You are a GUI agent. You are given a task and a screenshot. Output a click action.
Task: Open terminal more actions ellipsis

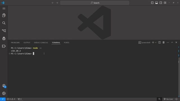[168, 42]
